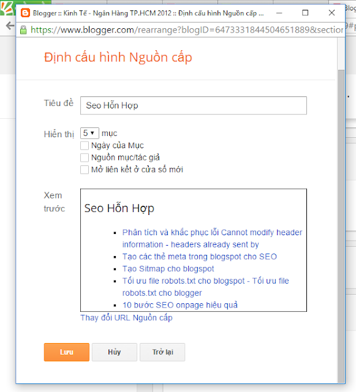Viewport: 356px width, 392px height.
Task: Open link 'Tối ưu file robots.txt cho blogspot'
Action: point(206,287)
